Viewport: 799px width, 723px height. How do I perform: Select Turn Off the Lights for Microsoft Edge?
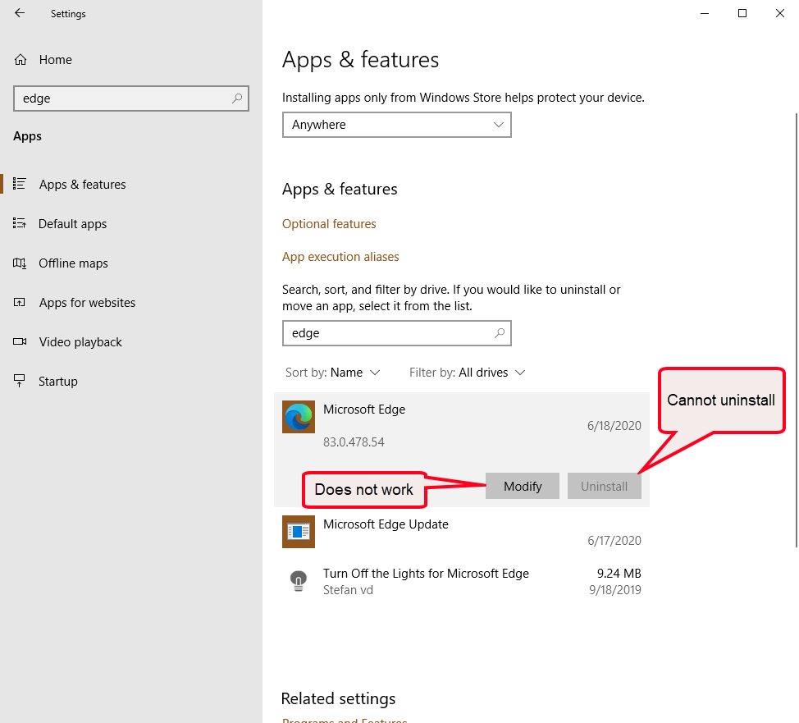coord(426,573)
